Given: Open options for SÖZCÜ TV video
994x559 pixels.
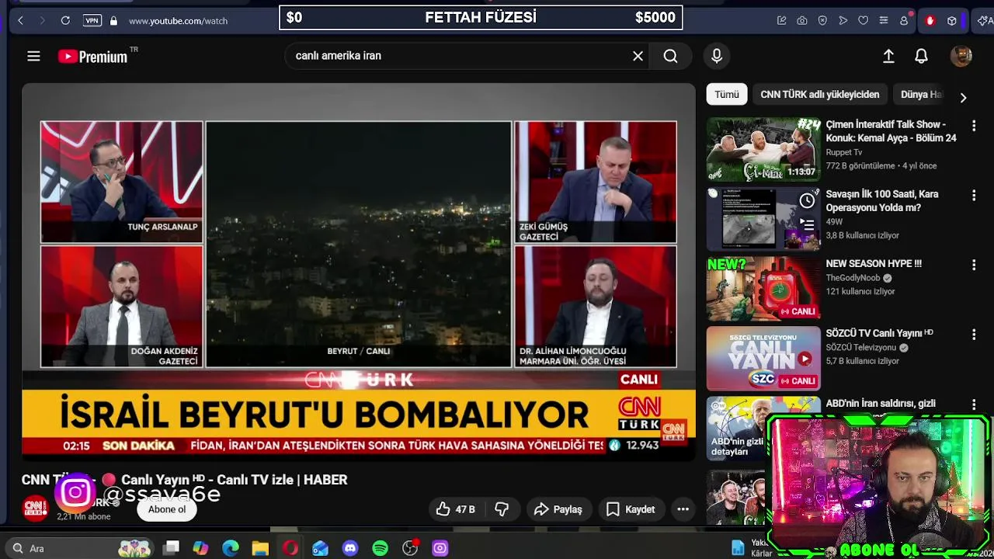Looking at the screenshot, I should 974,335.
